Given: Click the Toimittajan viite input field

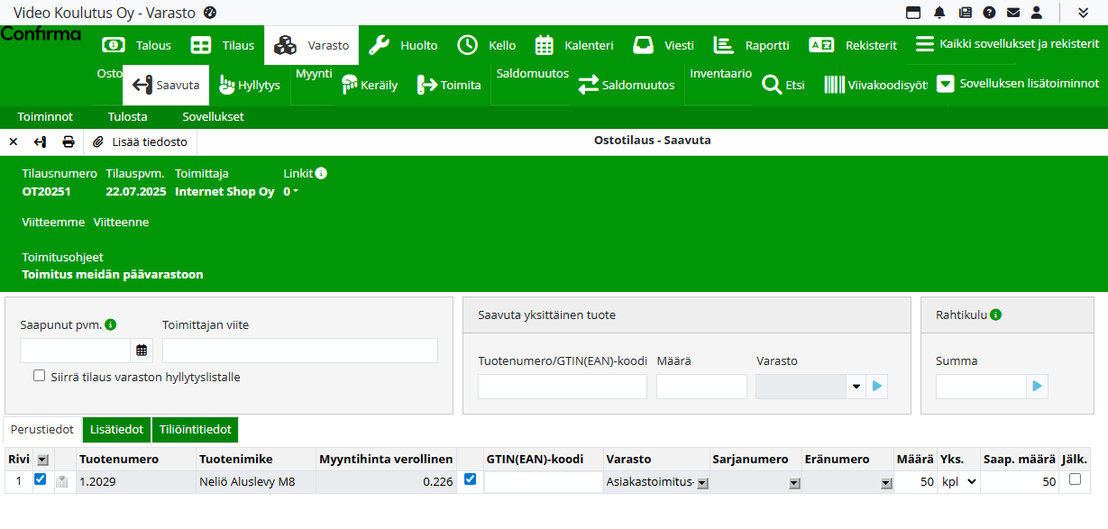Looking at the screenshot, I should 299,351.
